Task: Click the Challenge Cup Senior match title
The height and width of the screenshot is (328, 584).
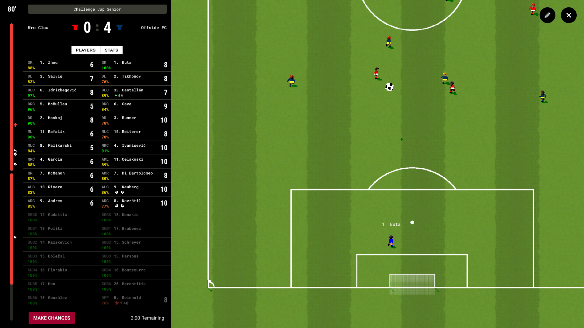Action: click(97, 9)
